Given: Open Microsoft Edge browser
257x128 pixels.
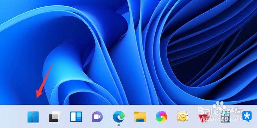Looking at the screenshot, I should (x=119, y=117).
